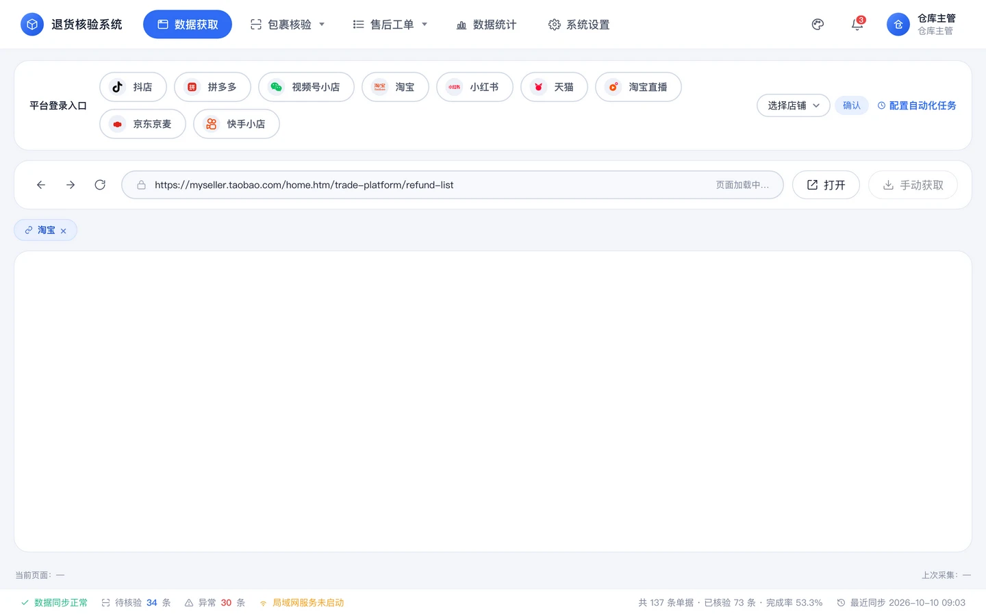986x616 pixels.
Task: Close the 淘宝 tab with the x
Action: pyautogui.click(x=64, y=231)
